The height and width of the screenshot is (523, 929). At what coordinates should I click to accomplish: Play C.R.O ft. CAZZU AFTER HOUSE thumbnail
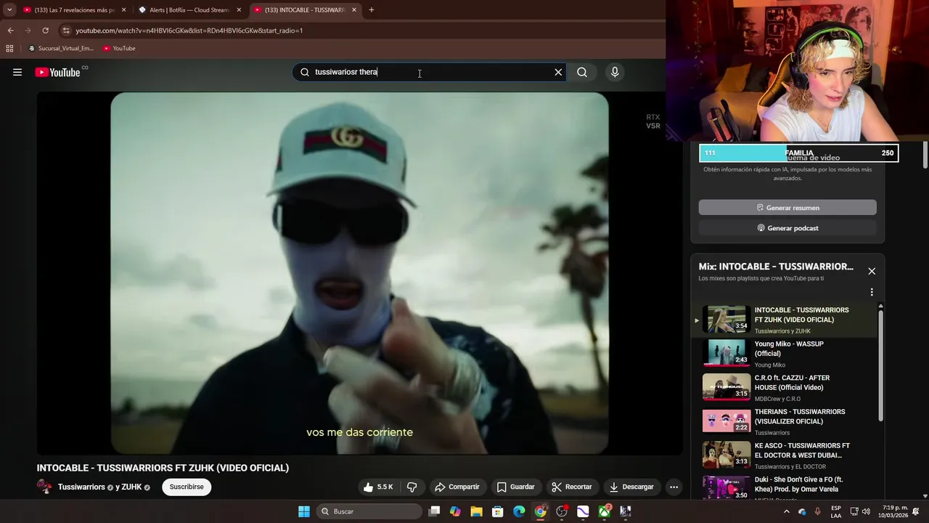click(x=727, y=387)
